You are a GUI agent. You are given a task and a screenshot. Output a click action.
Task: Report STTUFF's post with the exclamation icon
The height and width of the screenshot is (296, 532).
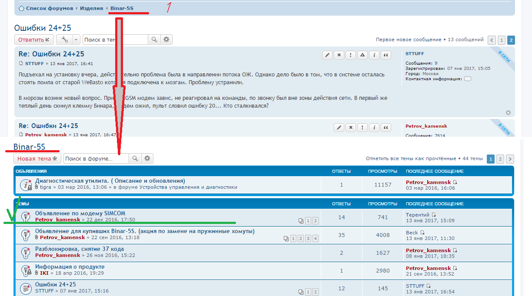click(351, 55)
